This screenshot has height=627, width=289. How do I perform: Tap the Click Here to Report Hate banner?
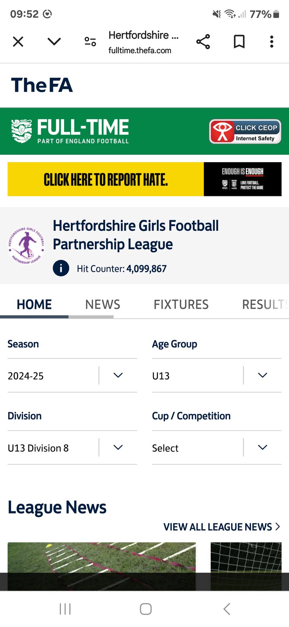(x=144, y=179)
